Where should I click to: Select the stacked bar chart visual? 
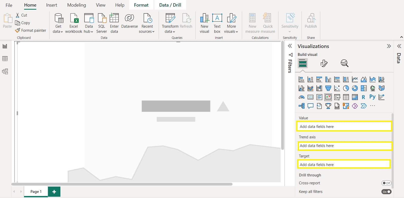(x=301, y=79)
